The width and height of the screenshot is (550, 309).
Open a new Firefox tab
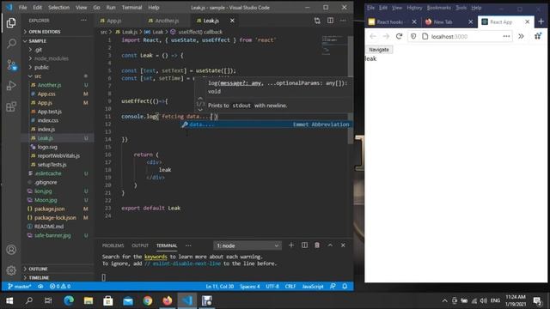point(541,21)
